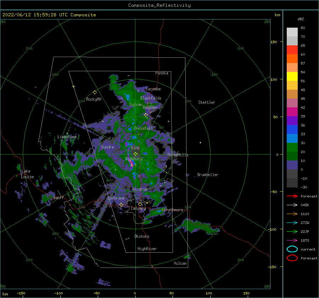Click the Composite_Reflectivity title text
This screenshot has height=298, width=319.
(x=159, y=5)
